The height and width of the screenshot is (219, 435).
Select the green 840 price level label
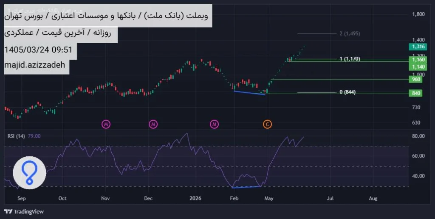tap(415, 93)
